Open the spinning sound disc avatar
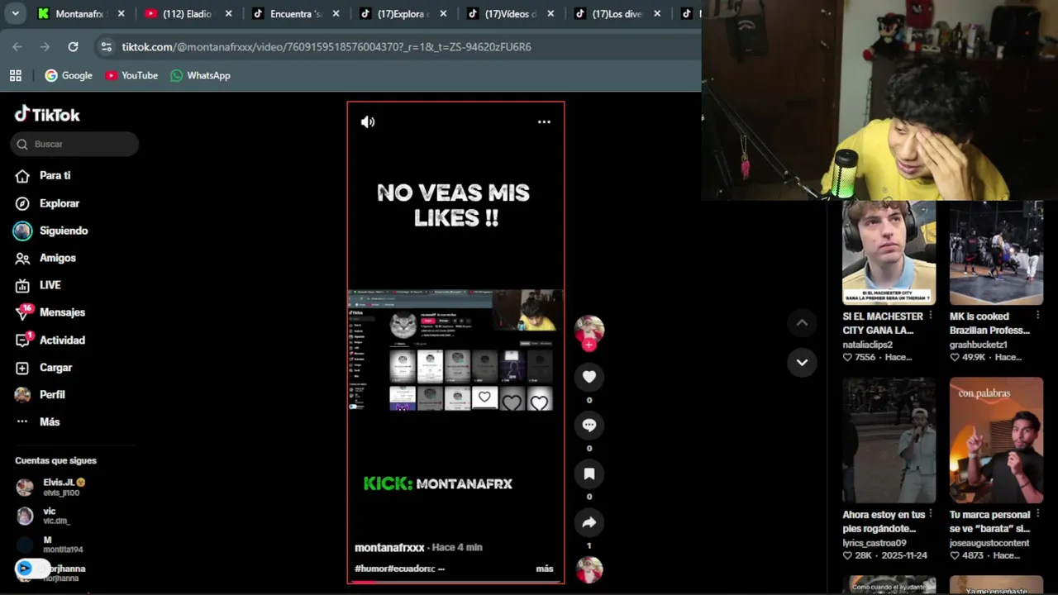The image size is (1058, 595). pyautogui.click(x=589, y=570)
